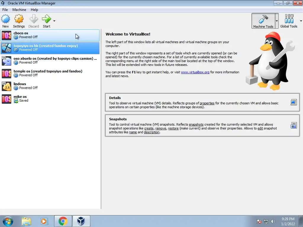Click the Saved state icon of mike os
The image size is (303, 227).
click(x=16, y=101)
